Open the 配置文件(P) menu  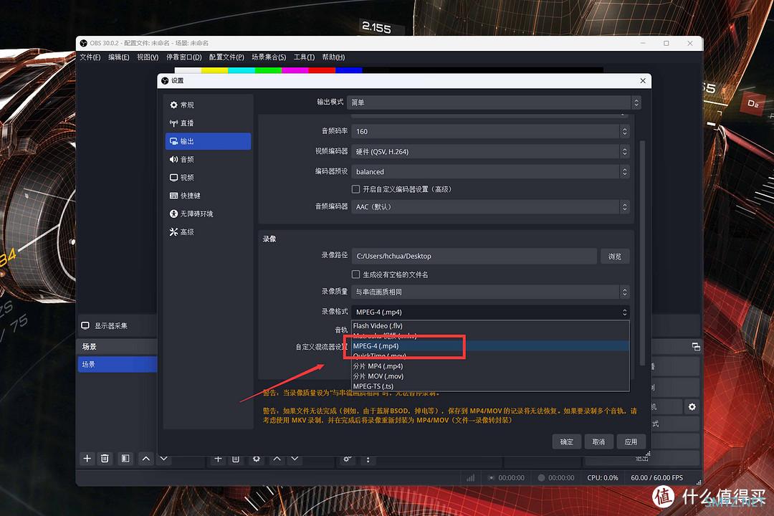pos(226,57)
